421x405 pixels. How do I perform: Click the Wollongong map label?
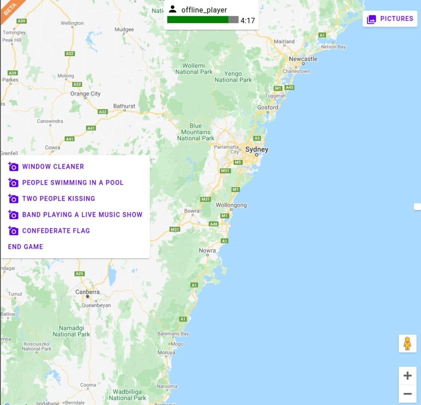pos(231,205)
